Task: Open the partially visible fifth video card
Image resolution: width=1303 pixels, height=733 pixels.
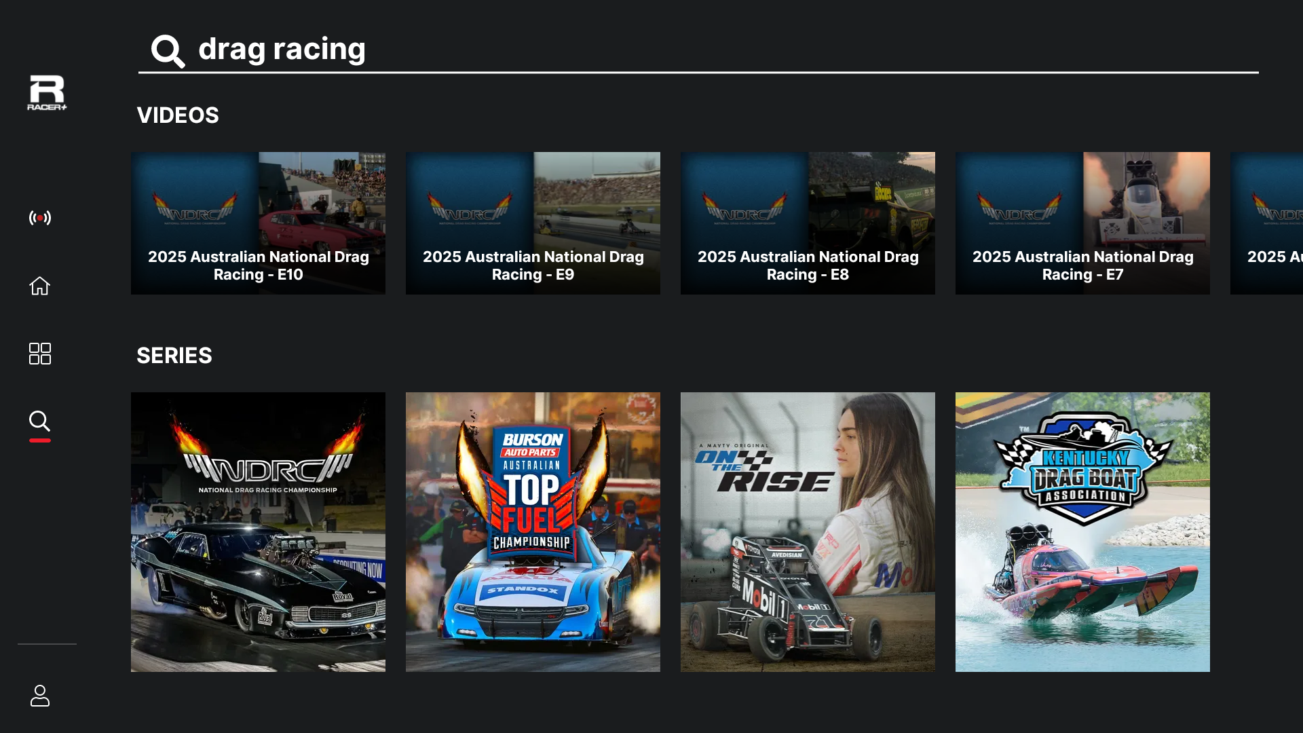Action: (x=1266, y=223)
